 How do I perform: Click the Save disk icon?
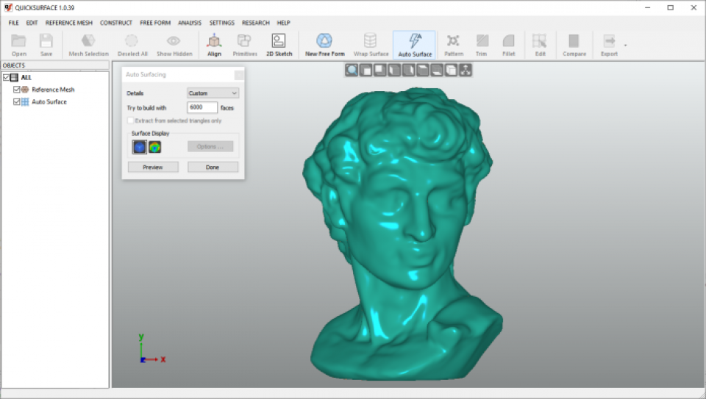point(46,41)
